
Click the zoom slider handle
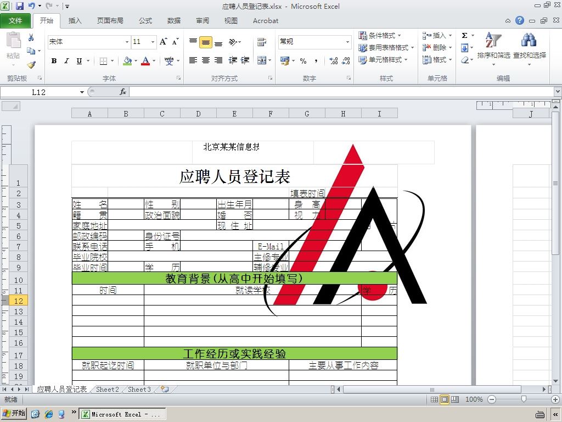(x=524, y=399)
